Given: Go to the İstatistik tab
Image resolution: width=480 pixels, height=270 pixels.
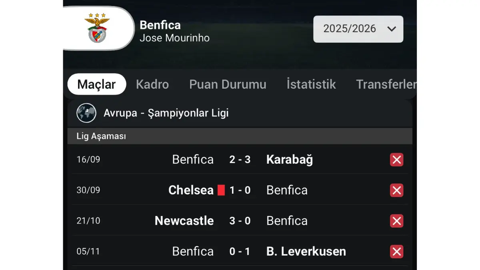Looking at the screenshot, I should (x=311, y=84).
